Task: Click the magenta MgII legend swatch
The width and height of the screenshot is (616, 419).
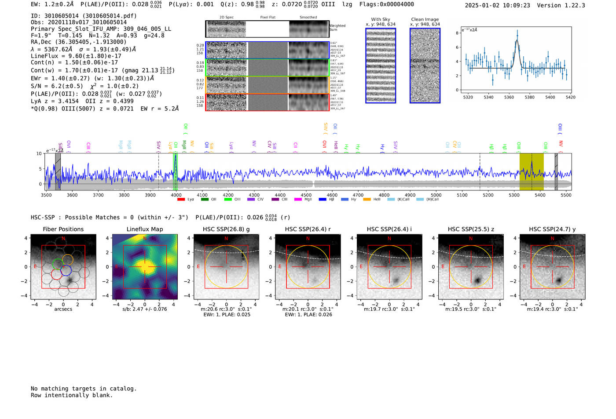Action: 298,200
